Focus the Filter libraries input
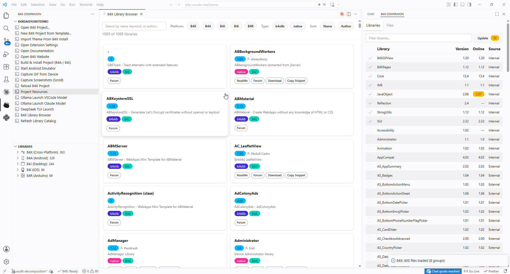Image resolution: width=510 pixels, height=274 pixels. [x=419, y=38]
